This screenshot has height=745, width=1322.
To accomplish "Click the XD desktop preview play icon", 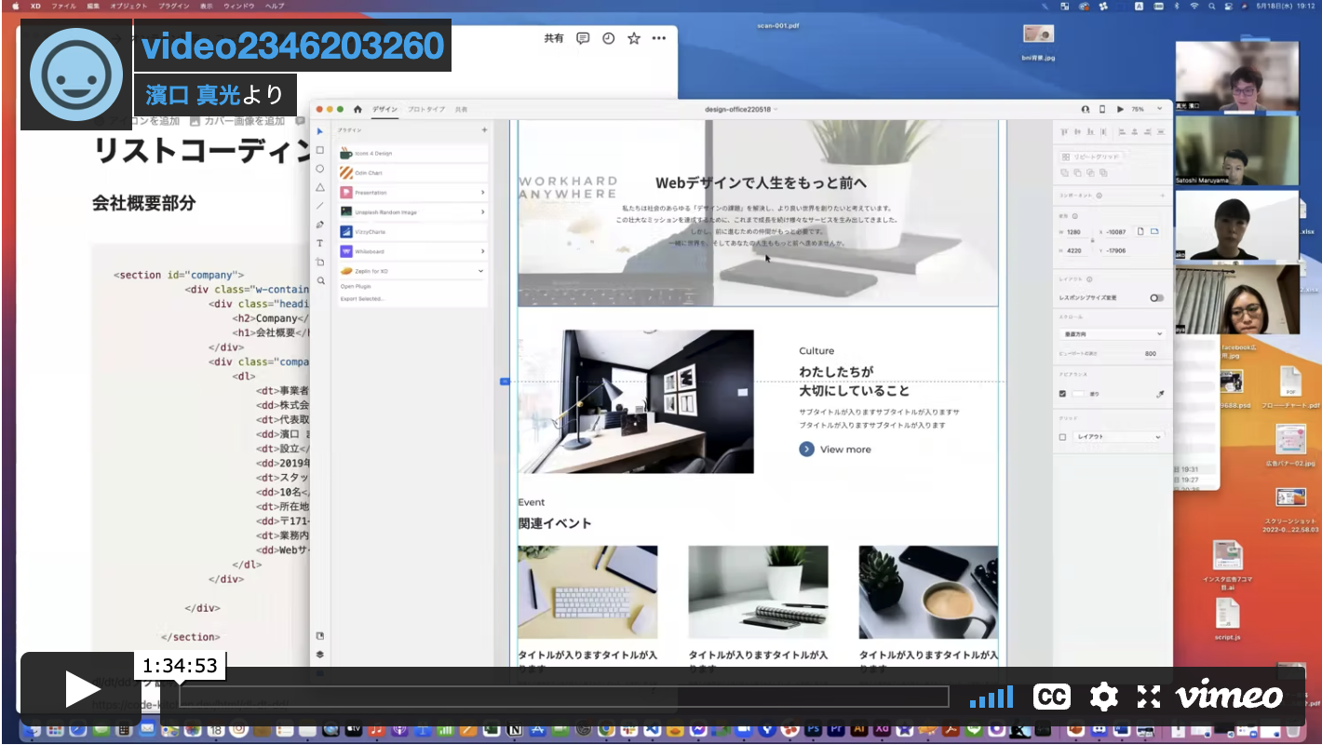I will pyautogui.click(x=1120, y=109).
